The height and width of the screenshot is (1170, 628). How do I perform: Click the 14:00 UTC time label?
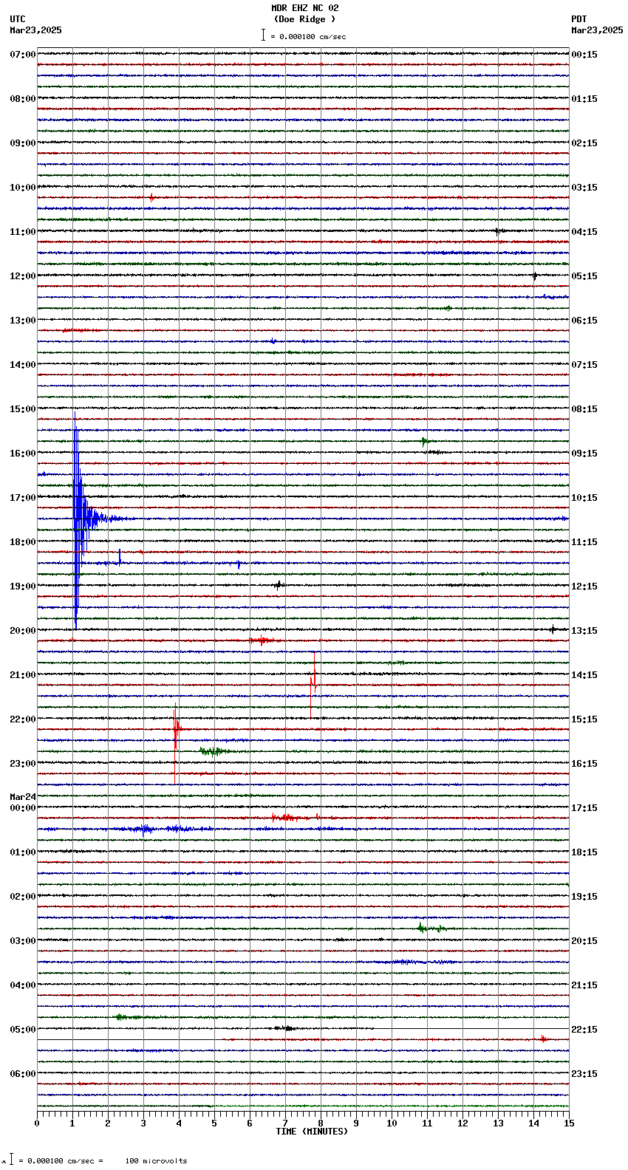coord(23,365)
